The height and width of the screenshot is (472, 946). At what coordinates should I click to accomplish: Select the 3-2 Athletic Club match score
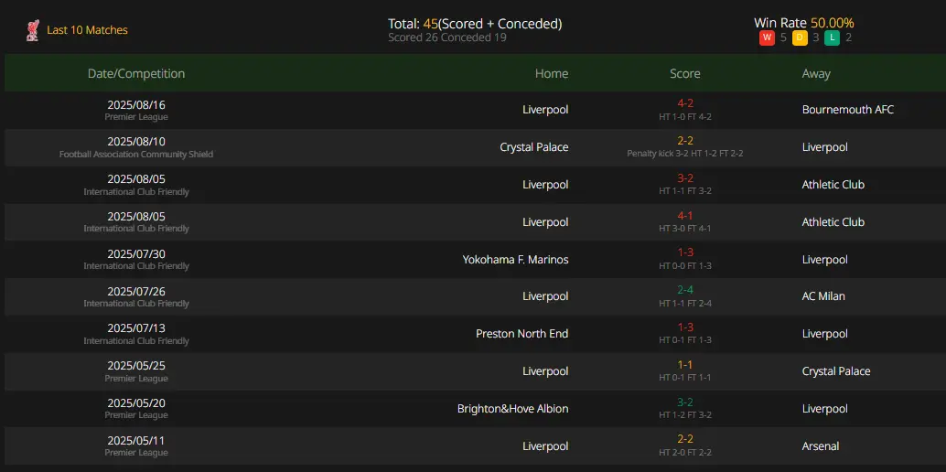[684, 178]
